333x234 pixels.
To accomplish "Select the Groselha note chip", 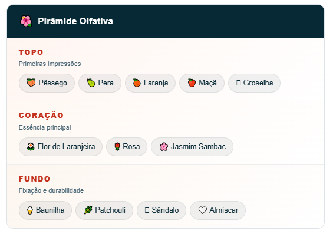I will tap(254, 83).
